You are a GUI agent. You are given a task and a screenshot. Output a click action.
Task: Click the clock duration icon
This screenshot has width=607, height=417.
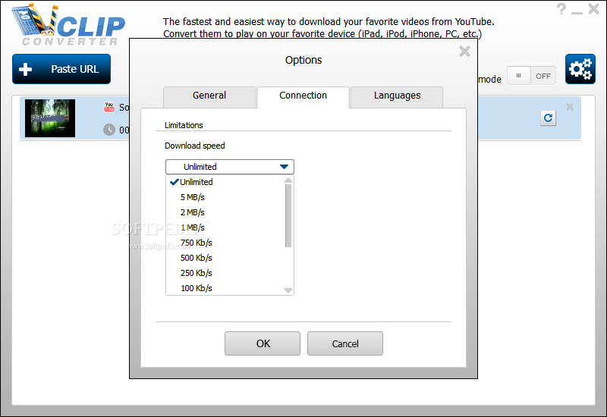click(109, 130)
